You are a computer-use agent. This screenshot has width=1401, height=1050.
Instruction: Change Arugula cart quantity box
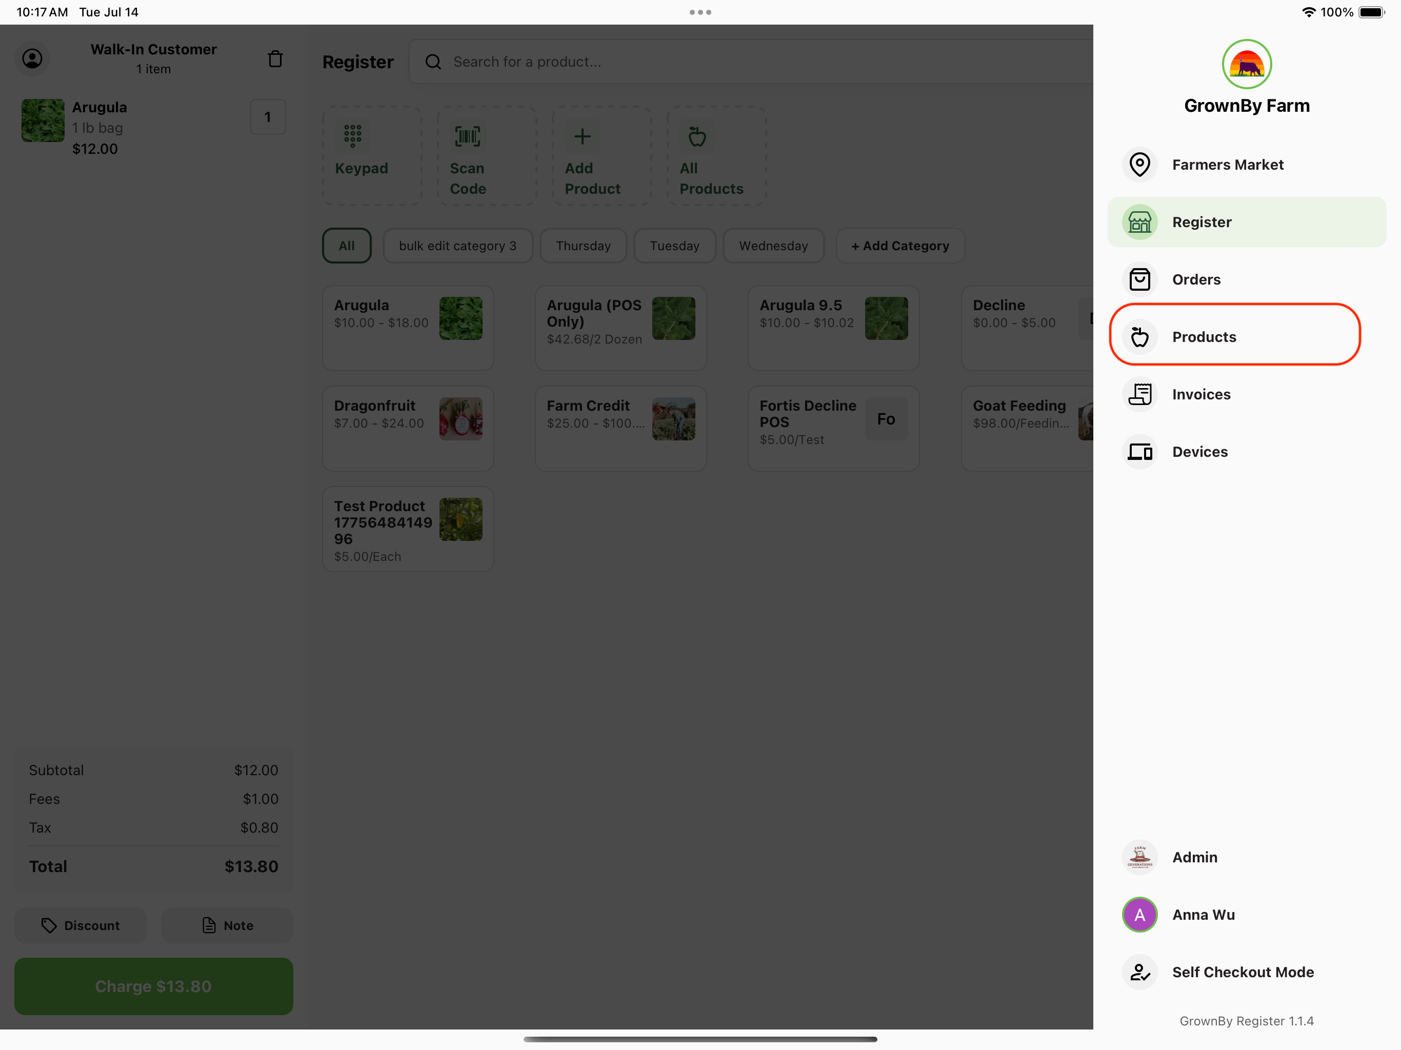click(x=267, y=117)
